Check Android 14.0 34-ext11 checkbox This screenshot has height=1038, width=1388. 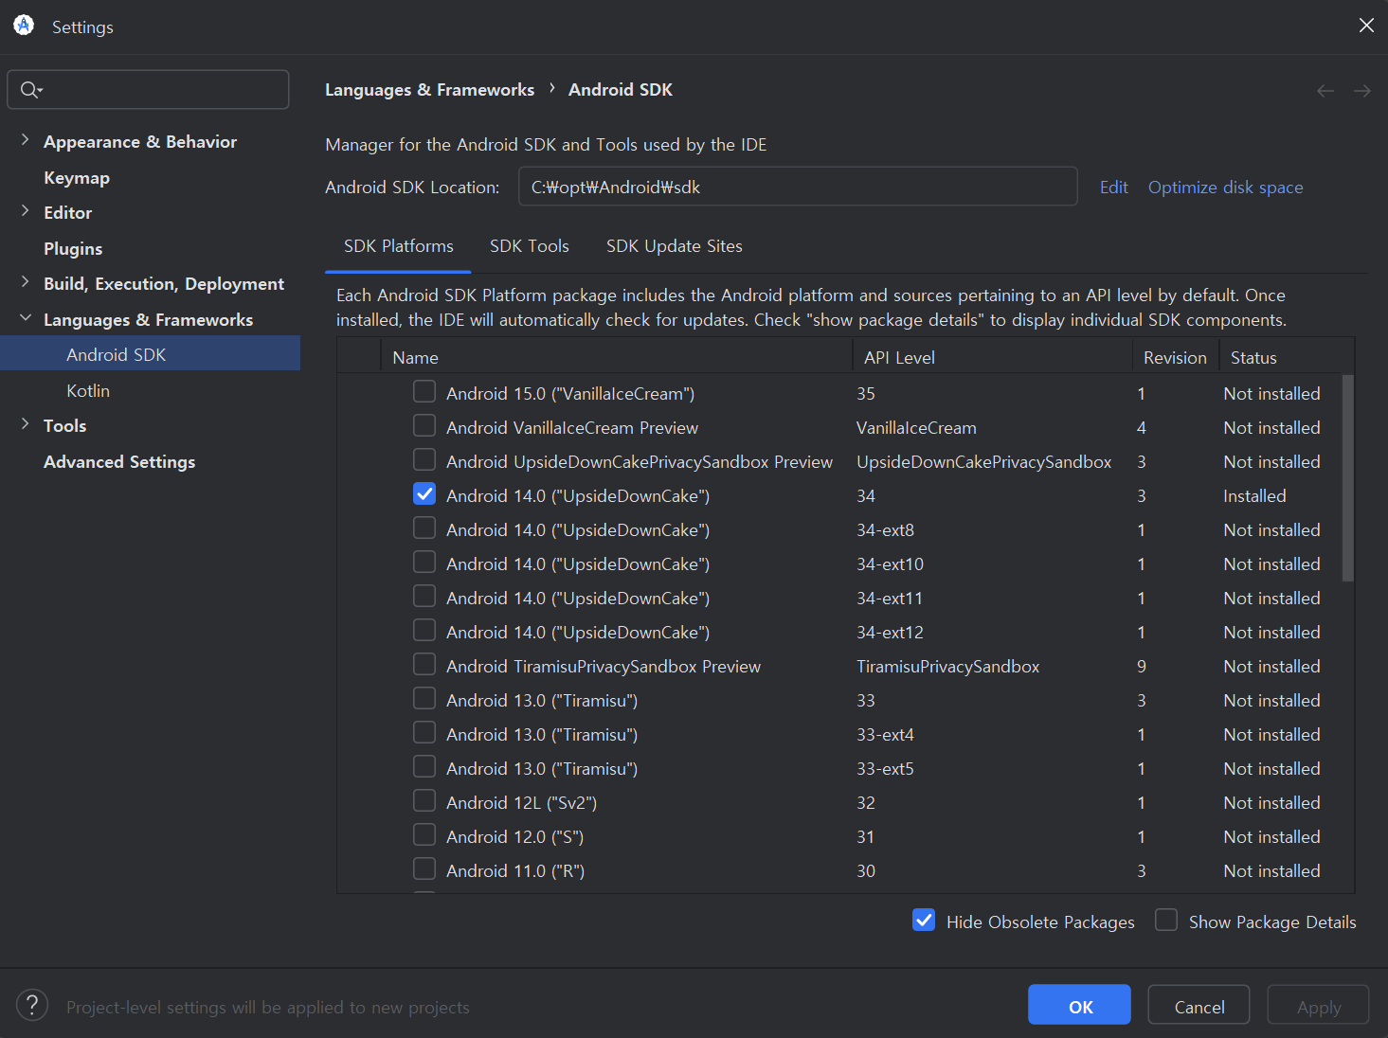(x=424, y=596)
